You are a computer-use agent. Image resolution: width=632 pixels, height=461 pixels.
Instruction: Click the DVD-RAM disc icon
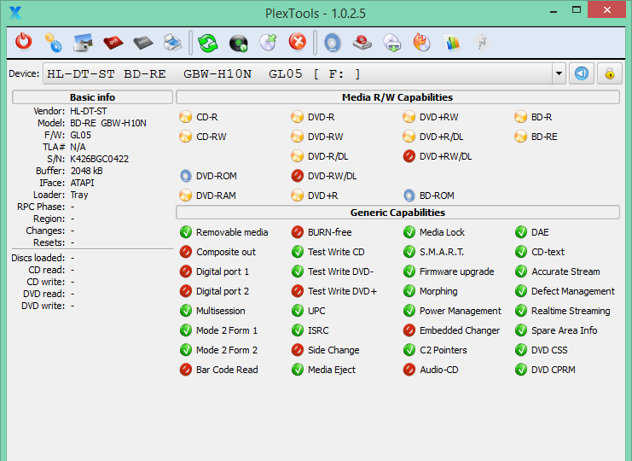tap(185, 195)
